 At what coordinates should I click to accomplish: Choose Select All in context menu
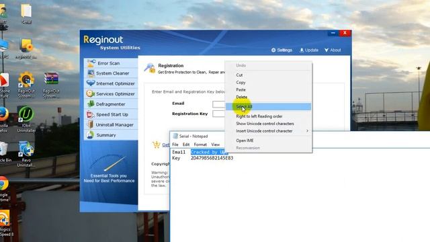(269, 107)
